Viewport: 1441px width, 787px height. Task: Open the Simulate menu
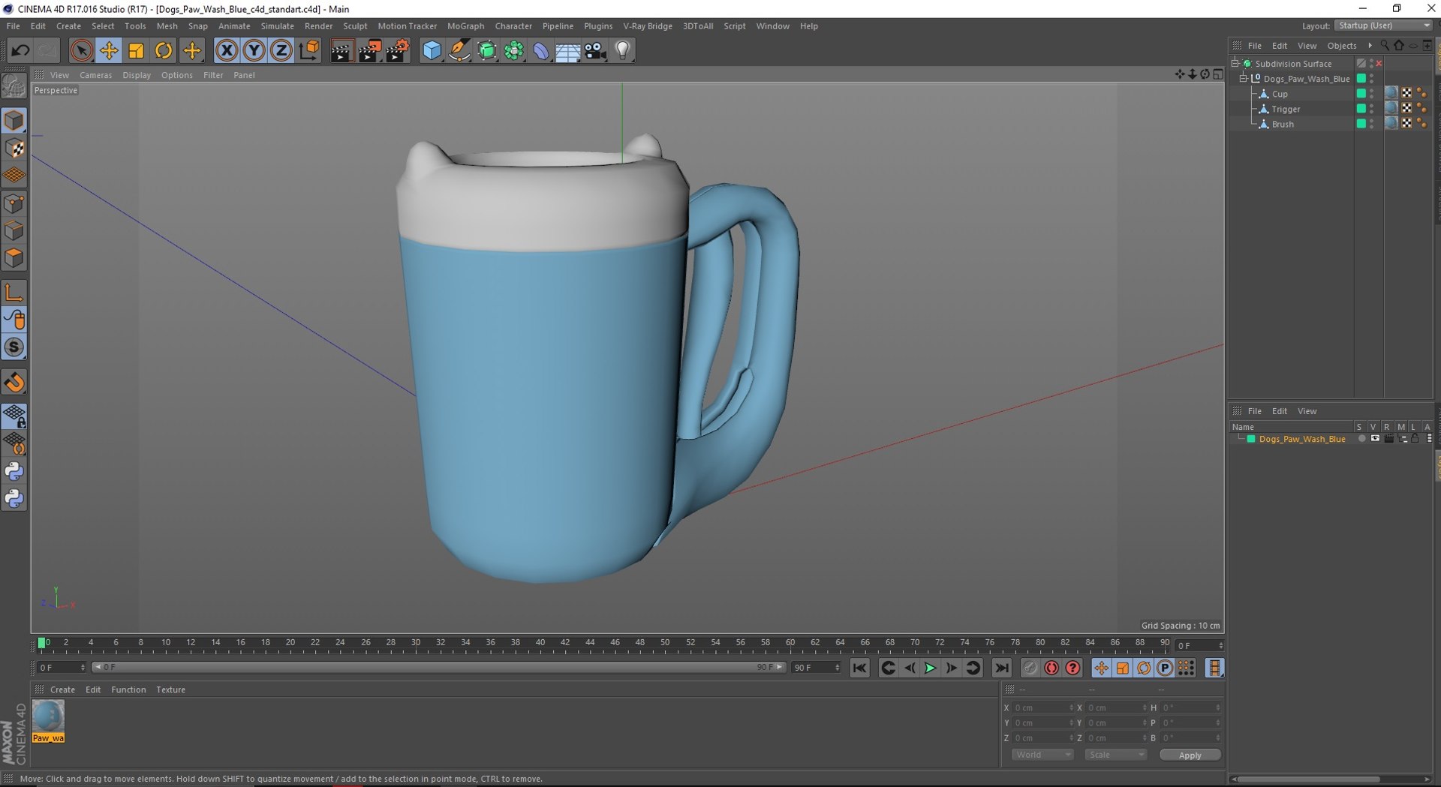277,26
